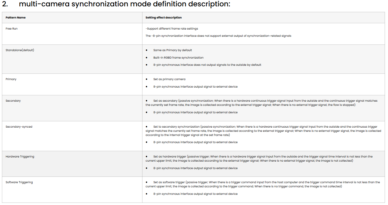Click the Built-in RGBD frame synchronization bullet
This screenshot has width=388, height=205.
tap(178, 57)
